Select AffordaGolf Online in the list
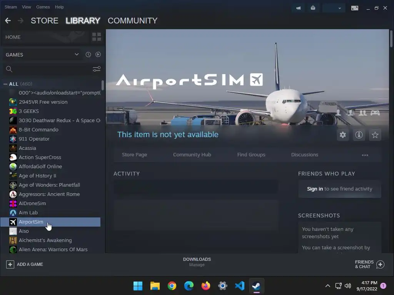 click(50, 167)
